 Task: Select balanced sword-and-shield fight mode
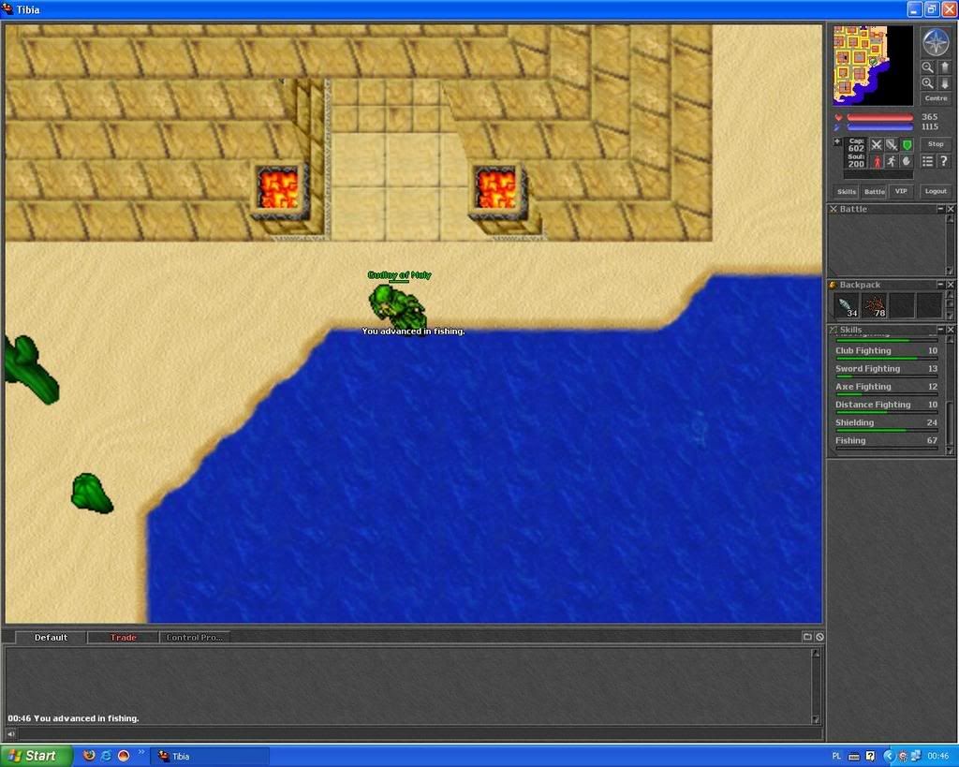coord(892,145)
